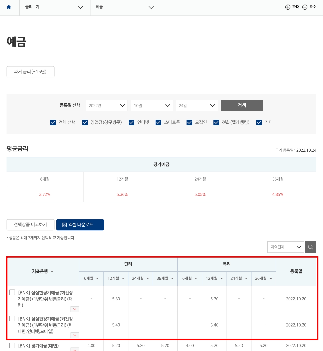The image size is (323, 351).
Task: Click the Excel icon on 엑셀 다운로드 button
Action: tap(64, 225)
